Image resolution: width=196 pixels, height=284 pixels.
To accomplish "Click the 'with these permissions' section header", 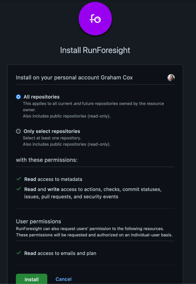I will click(x=47, y=160).
